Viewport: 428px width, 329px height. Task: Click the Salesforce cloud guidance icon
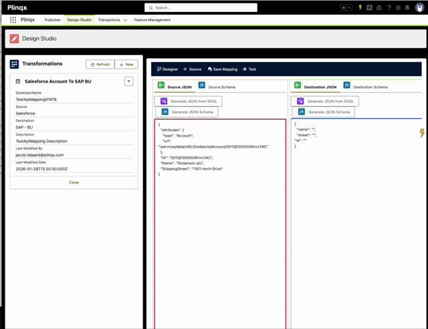pyautogui.click(x=379, y=7)
